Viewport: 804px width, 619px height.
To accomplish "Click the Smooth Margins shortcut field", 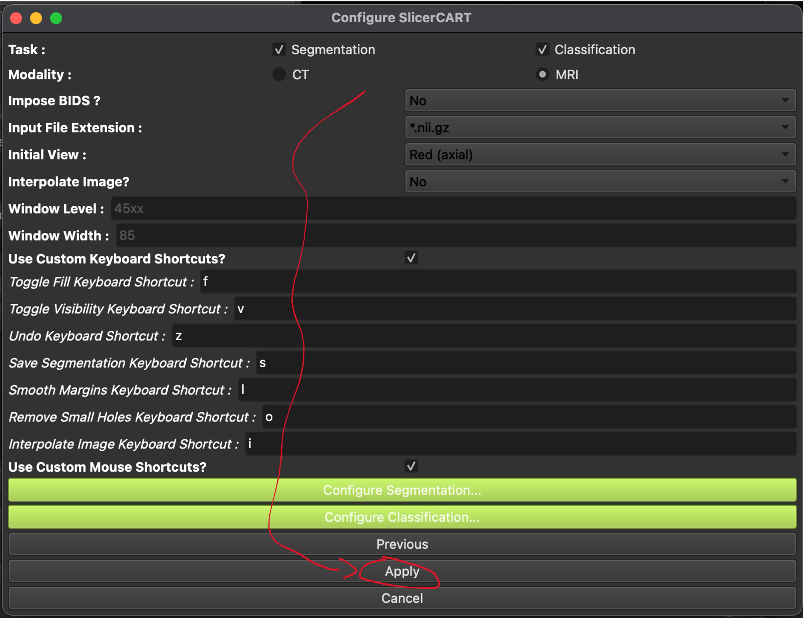I will [517, 390].
